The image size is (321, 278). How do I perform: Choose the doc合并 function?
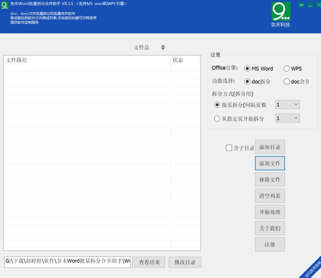pyautogui.click(x=296, y=82)
